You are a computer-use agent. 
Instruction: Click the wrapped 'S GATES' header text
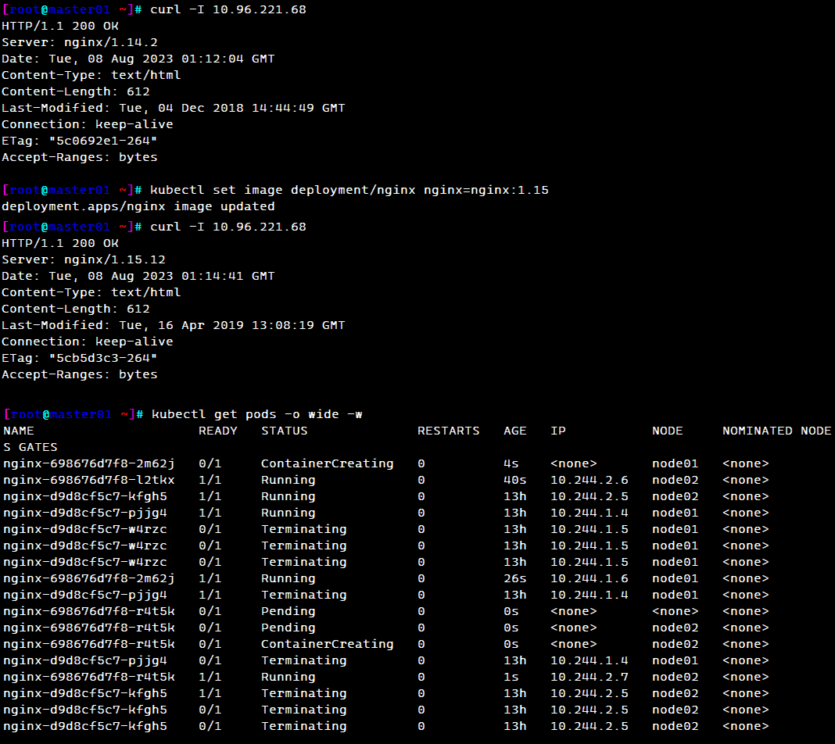click(30, 447)
